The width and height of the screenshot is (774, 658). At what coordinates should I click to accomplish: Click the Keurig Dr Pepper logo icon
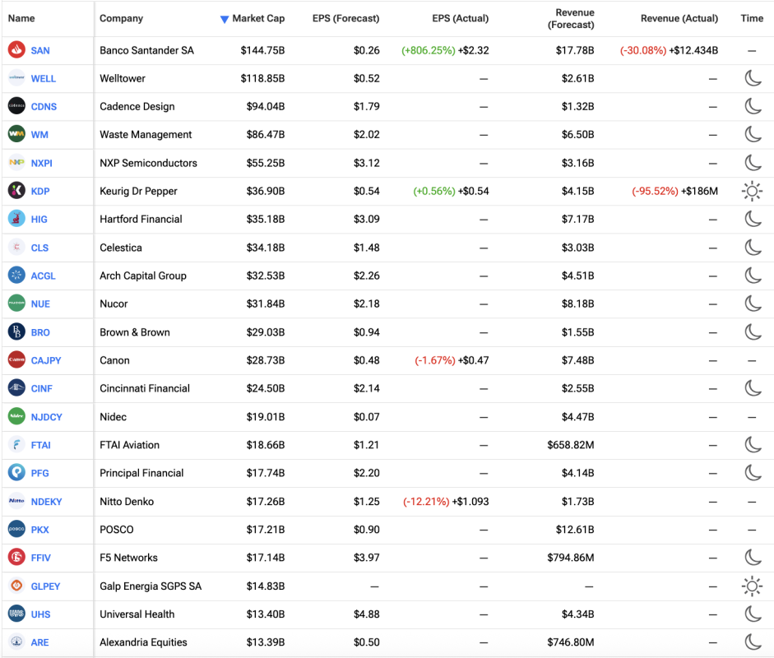[x=16, y=191]
